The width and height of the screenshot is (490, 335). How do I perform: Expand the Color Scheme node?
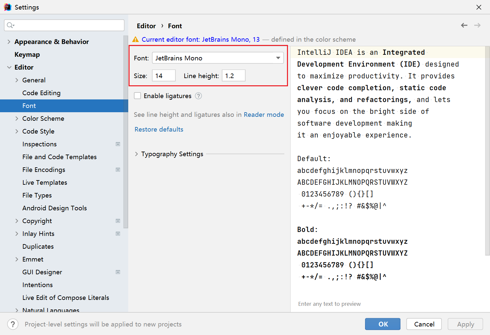click(17, 118)
